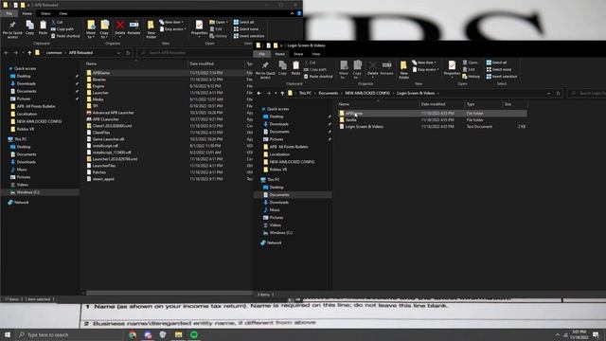Screen dimensions: 606x341
Task: Select Vanilla folder in Login Screen window
Action: tap(351, 120)
